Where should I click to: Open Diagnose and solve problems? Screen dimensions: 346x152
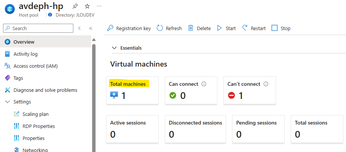(x=46, y=90)
